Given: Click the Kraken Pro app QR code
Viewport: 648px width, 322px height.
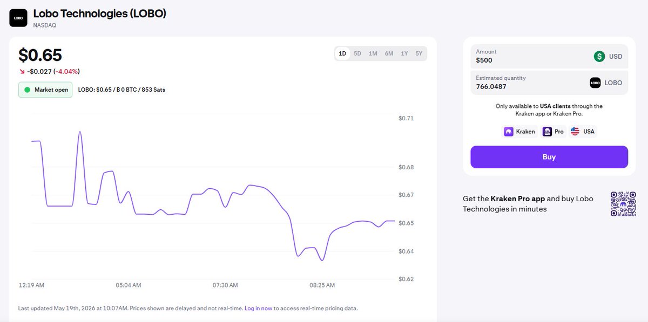Looking at the screenshot, I should click(623, 204).
